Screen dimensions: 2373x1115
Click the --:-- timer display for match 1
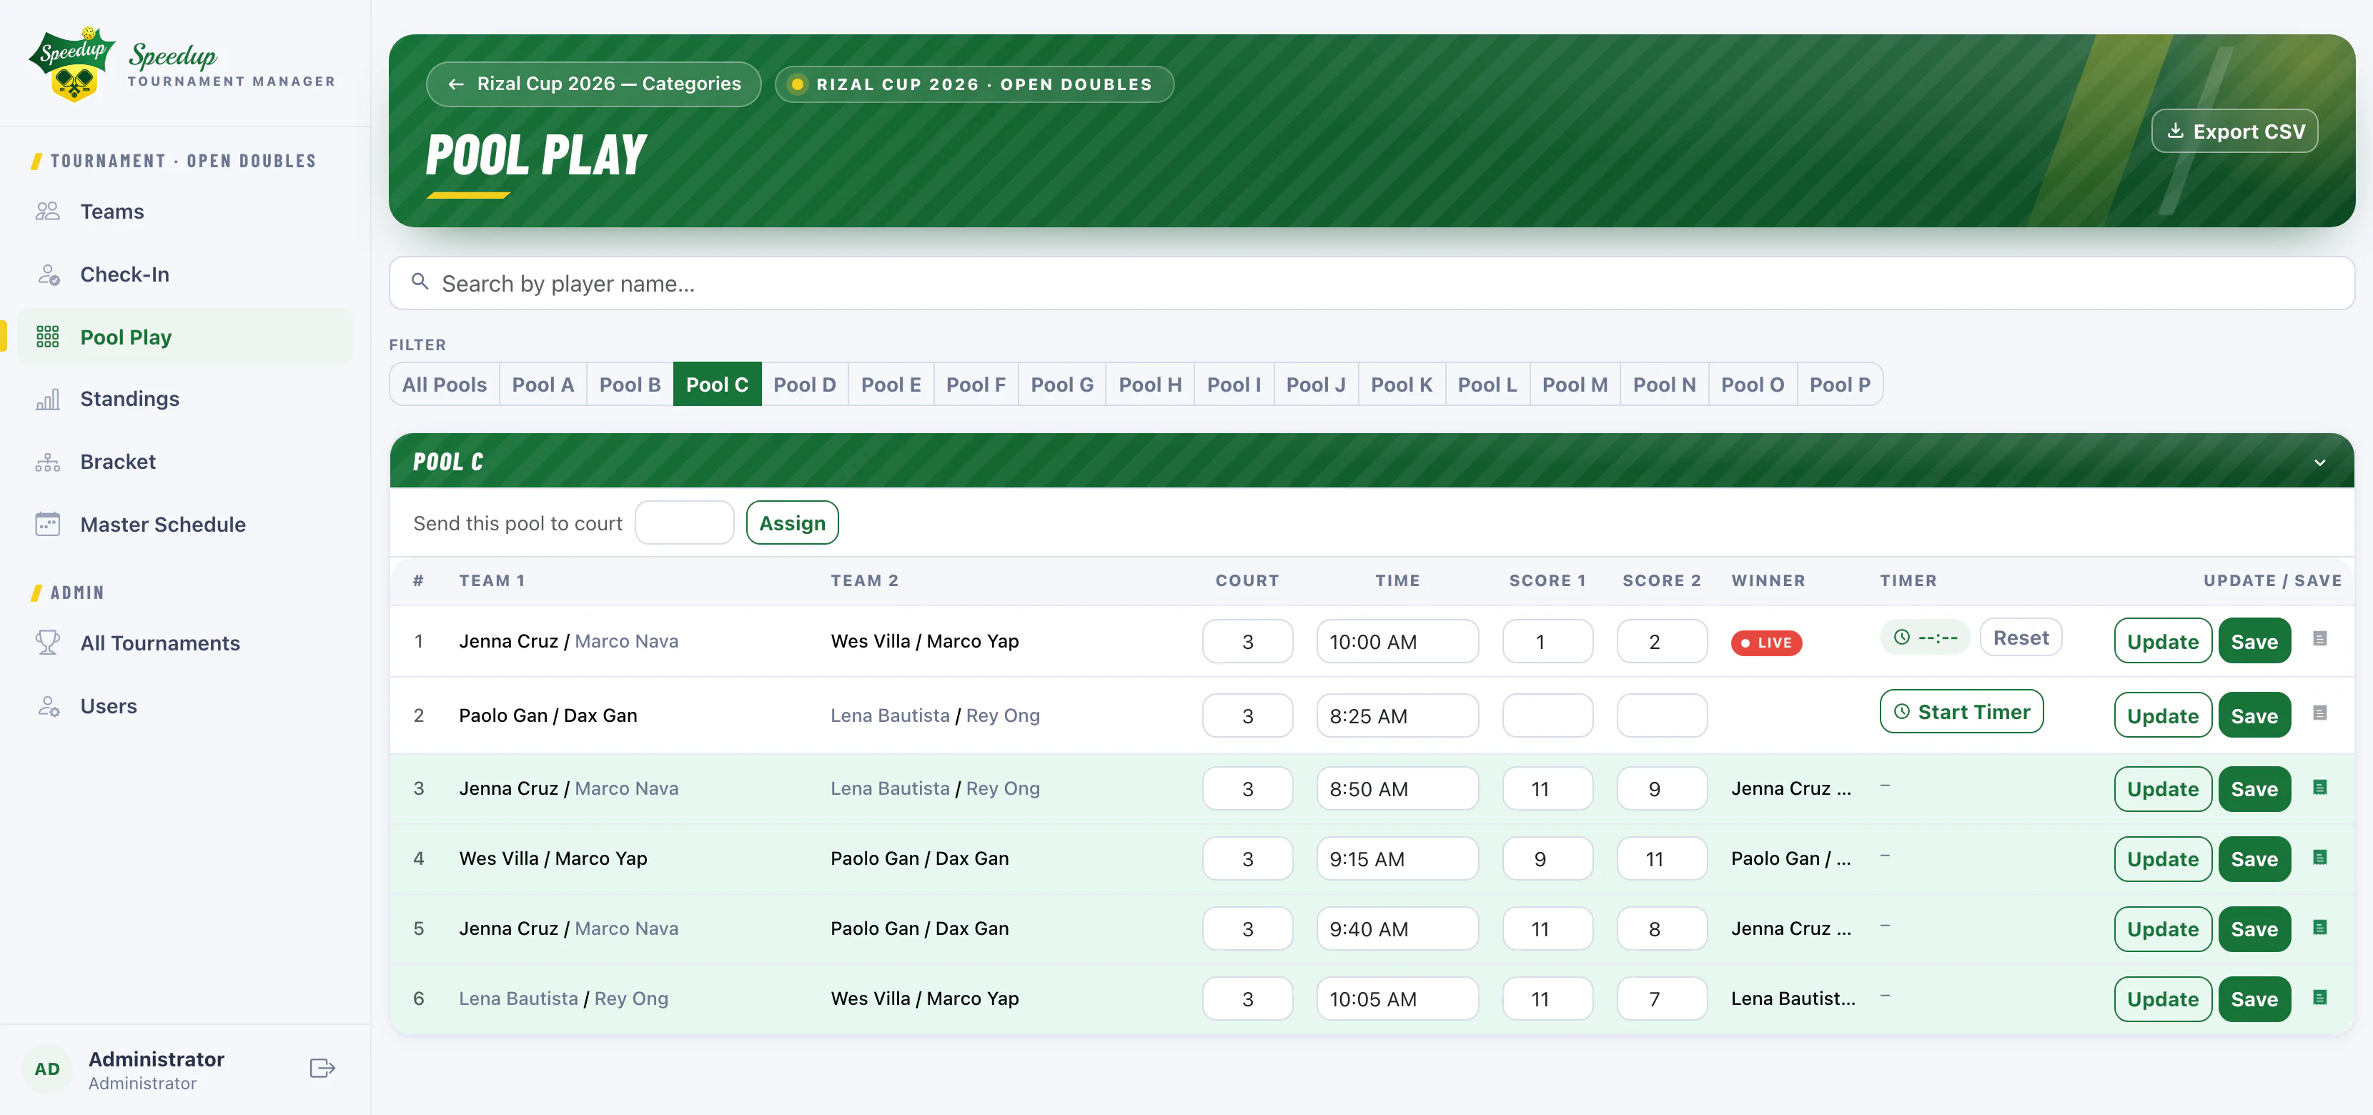tap(1924, 637)
